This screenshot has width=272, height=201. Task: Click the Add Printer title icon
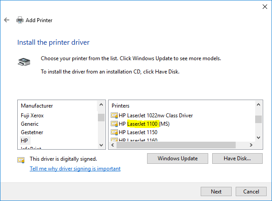pos(20,20)
